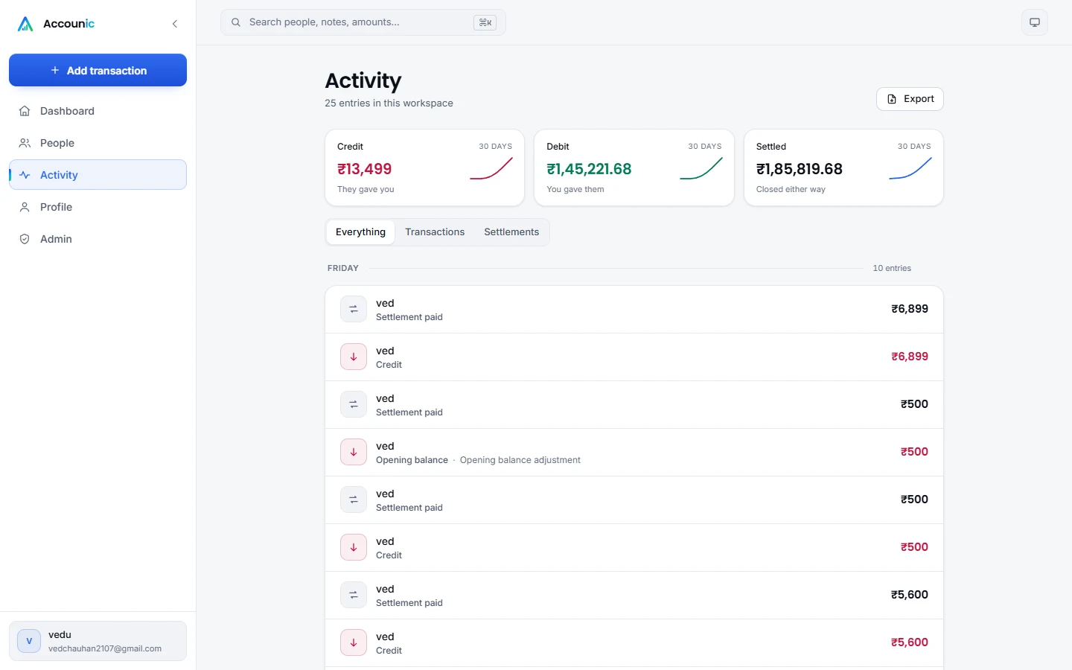Viewport: 1072px width, 670px height.
Task: Export the activity entries
Action: point(910,99)
